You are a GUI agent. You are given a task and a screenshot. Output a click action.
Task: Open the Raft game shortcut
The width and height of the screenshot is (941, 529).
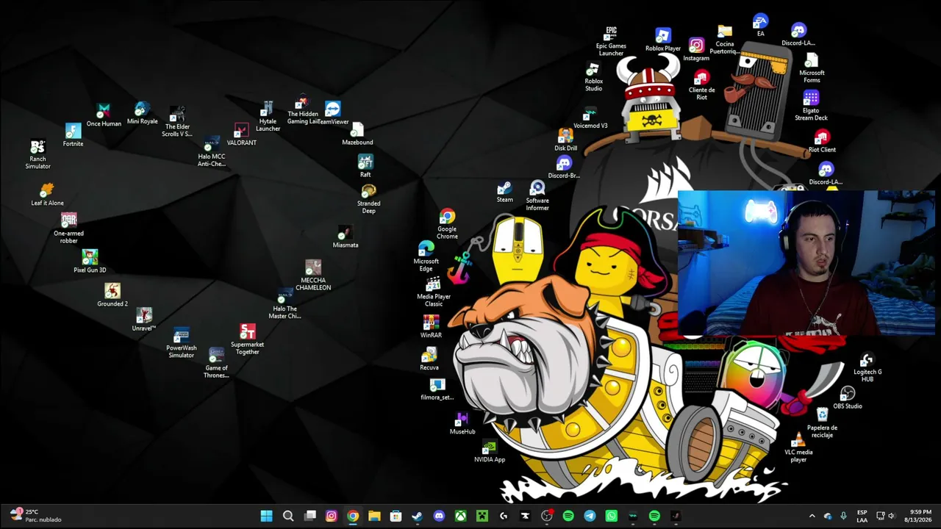pyautogui.click(x=365, y=166)
